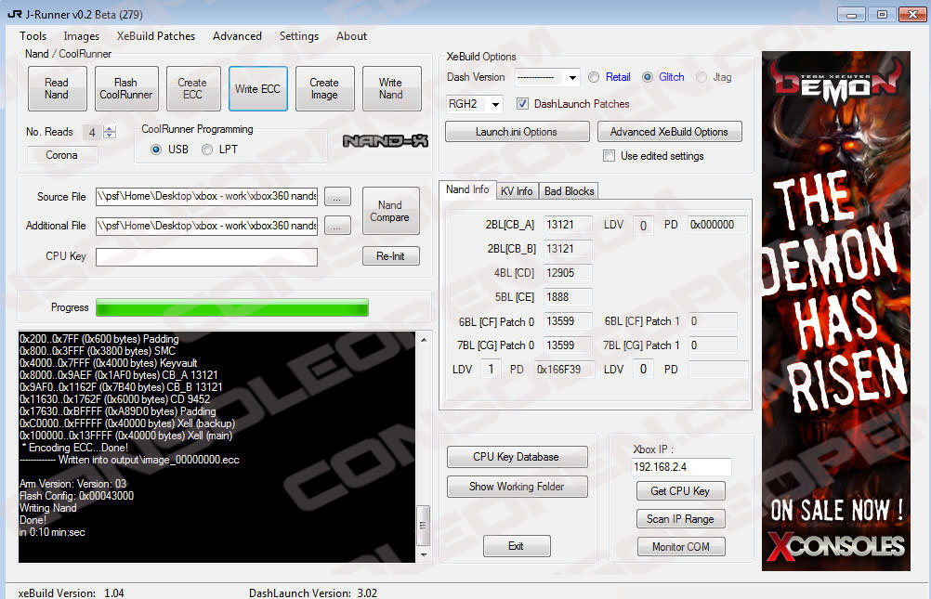Click the Scan IP Range button
This screenshot has width=931, height=599.
click(x=680, y=519)
